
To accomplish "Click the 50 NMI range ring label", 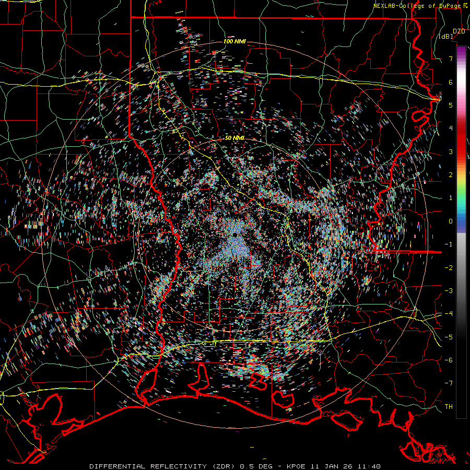I will tap(234, 138).
